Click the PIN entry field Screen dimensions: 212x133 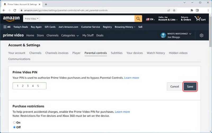(x=29, y=86)
